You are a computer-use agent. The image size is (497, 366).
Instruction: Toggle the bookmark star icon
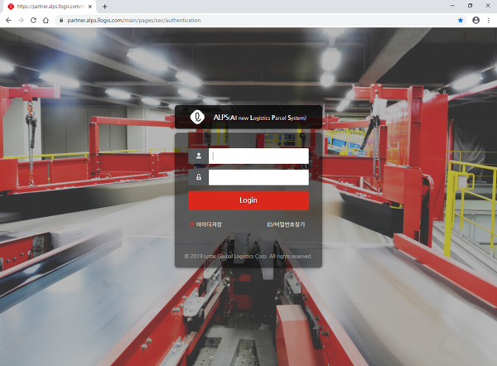click(x=461, y=20)
